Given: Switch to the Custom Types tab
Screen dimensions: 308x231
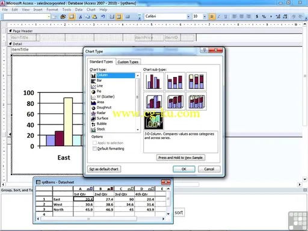Looking at the screenshot, I should pyautogui.click(x=128, y=62).
